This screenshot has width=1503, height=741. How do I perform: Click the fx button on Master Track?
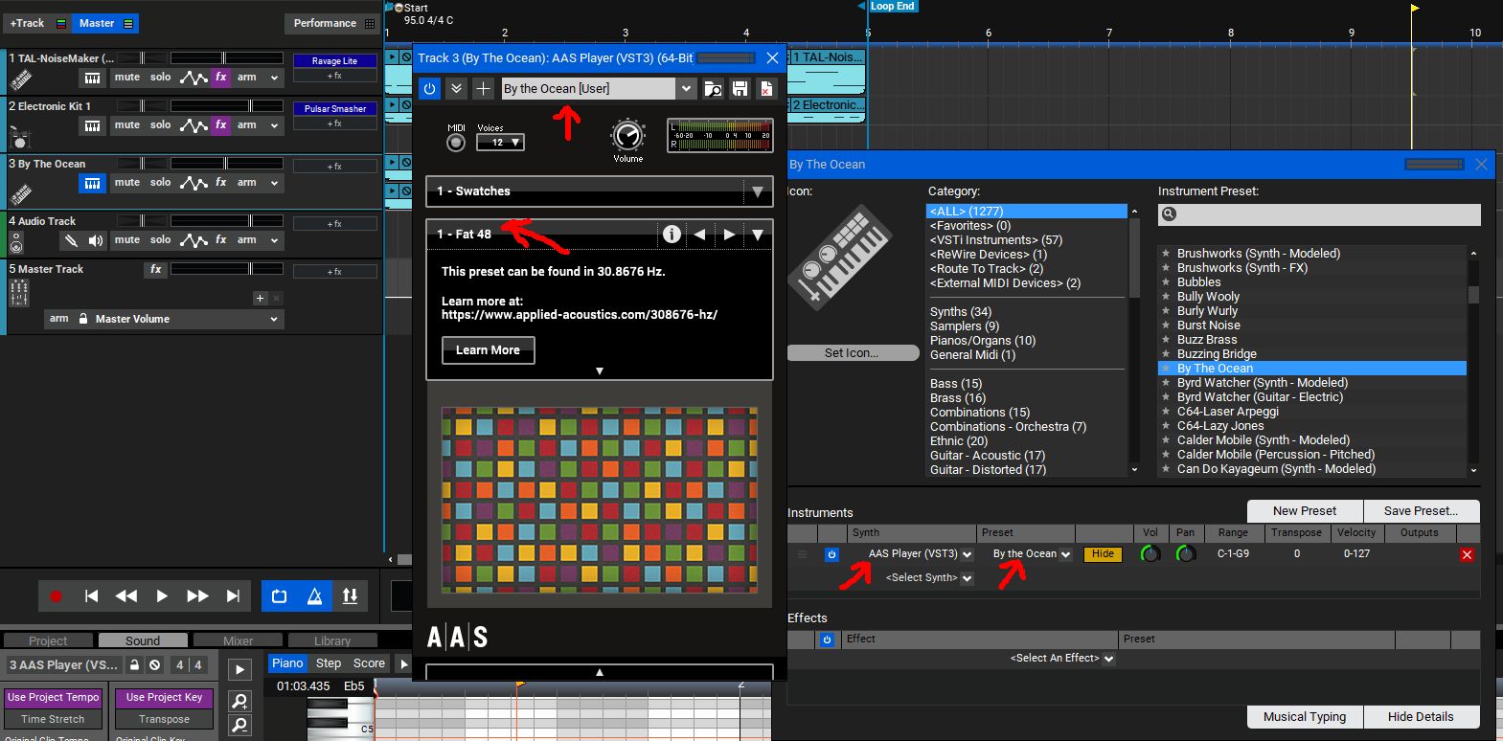(x=156, y=270)
